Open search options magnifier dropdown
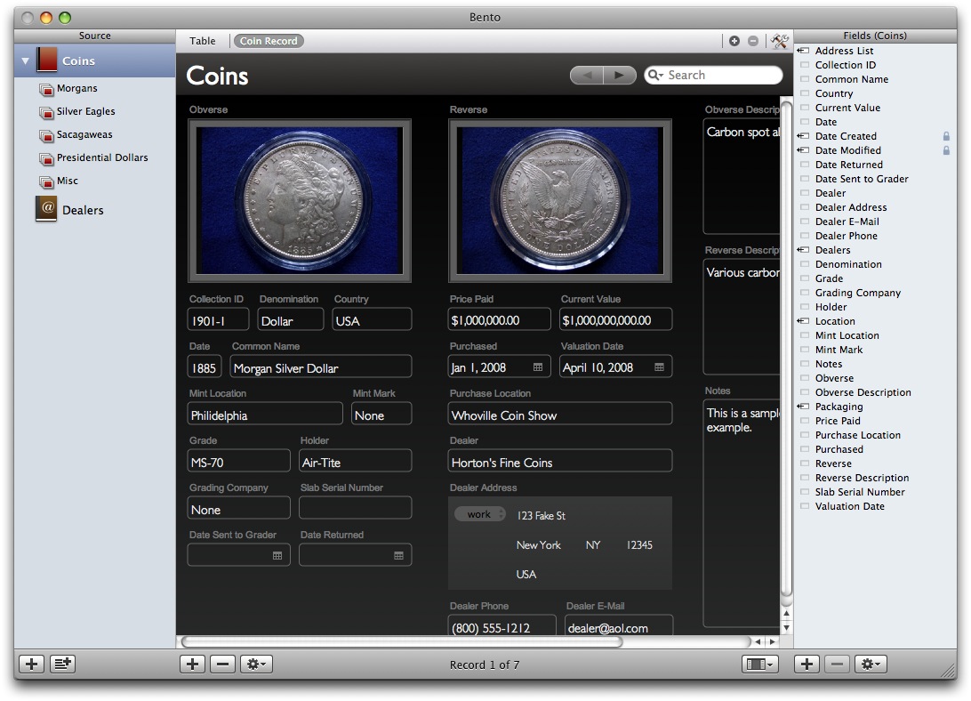The image size is (971, 701). tap(655, 75)
